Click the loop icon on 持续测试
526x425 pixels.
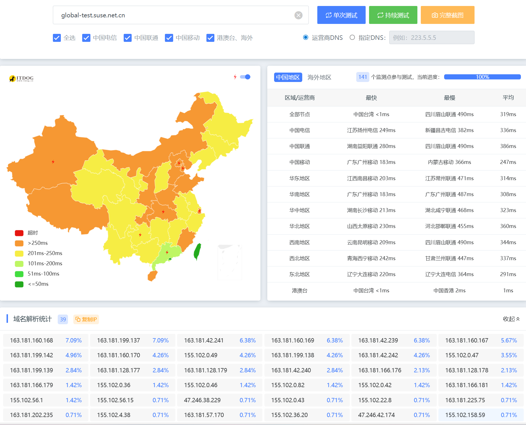(380, 15)
